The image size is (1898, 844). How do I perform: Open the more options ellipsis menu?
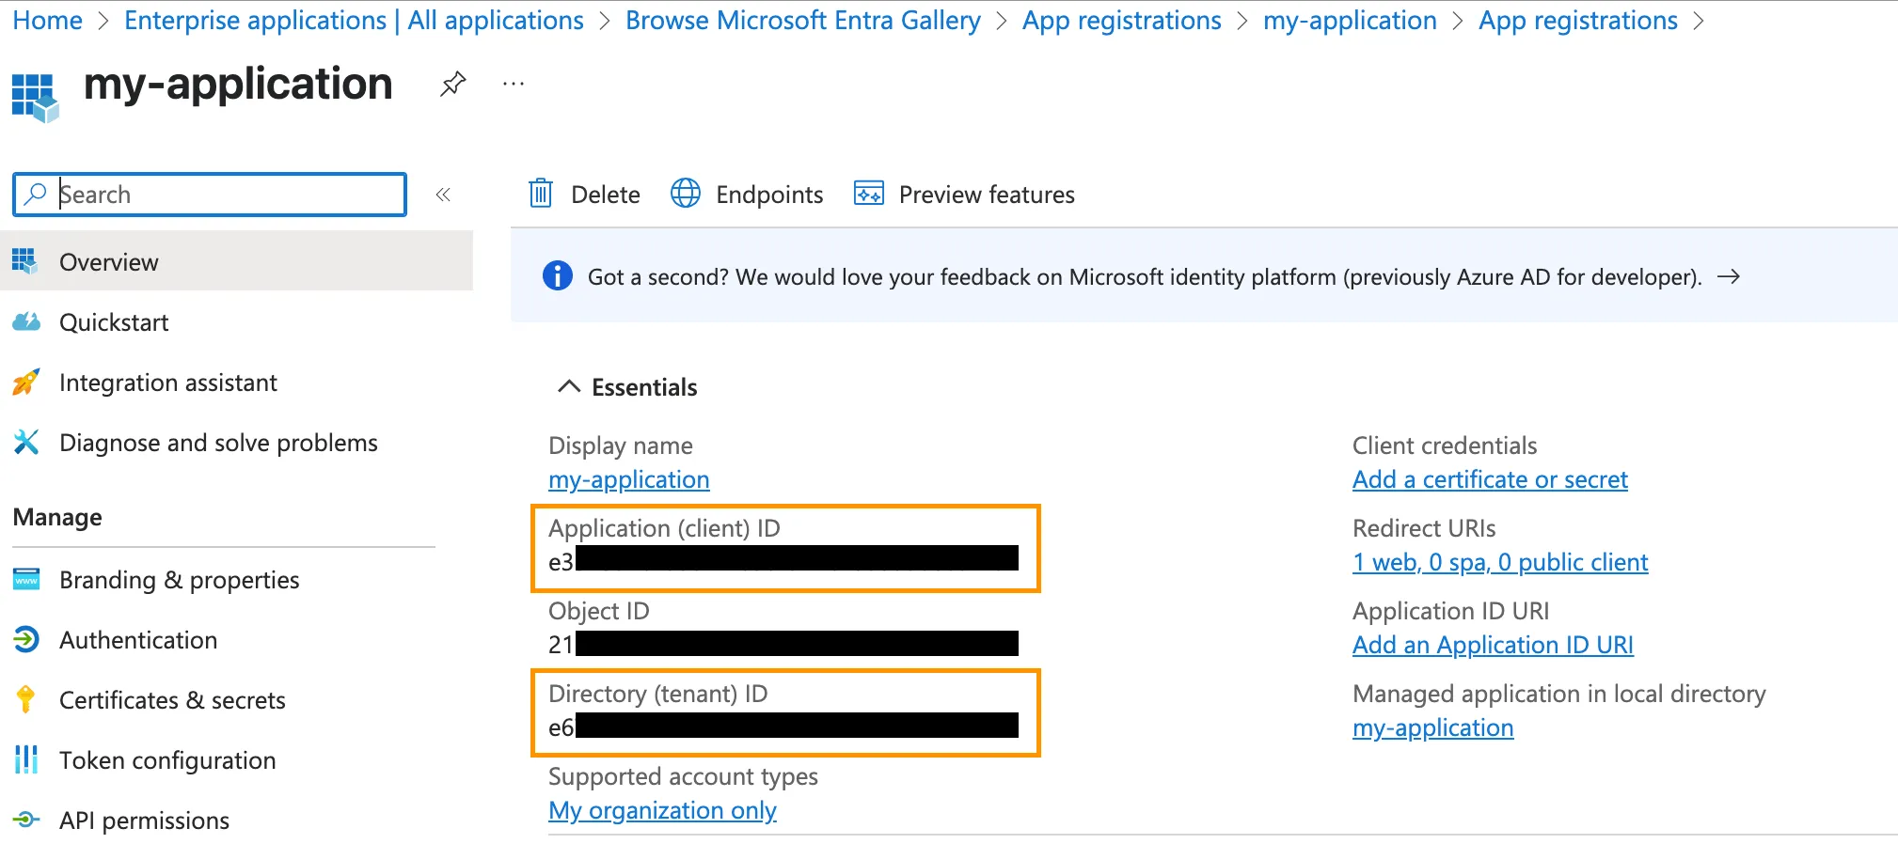[513, 85]
